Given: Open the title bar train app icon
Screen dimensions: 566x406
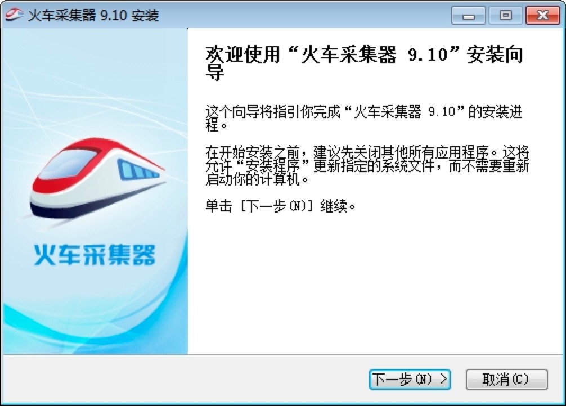Looking at the screenshot, I should (15, 15).
